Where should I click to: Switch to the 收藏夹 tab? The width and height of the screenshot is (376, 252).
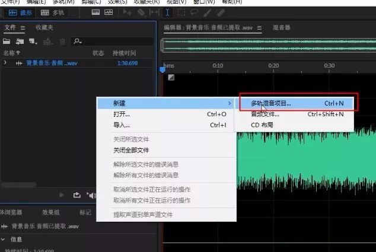[44, 28]
